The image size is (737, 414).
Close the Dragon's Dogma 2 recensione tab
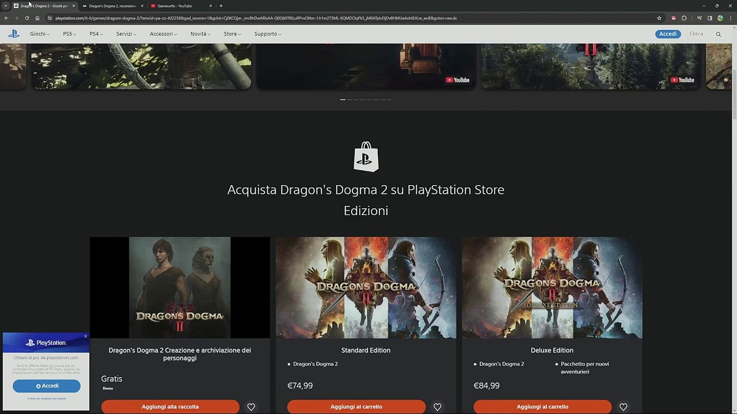pyautogui.click(x=142, y=6)
